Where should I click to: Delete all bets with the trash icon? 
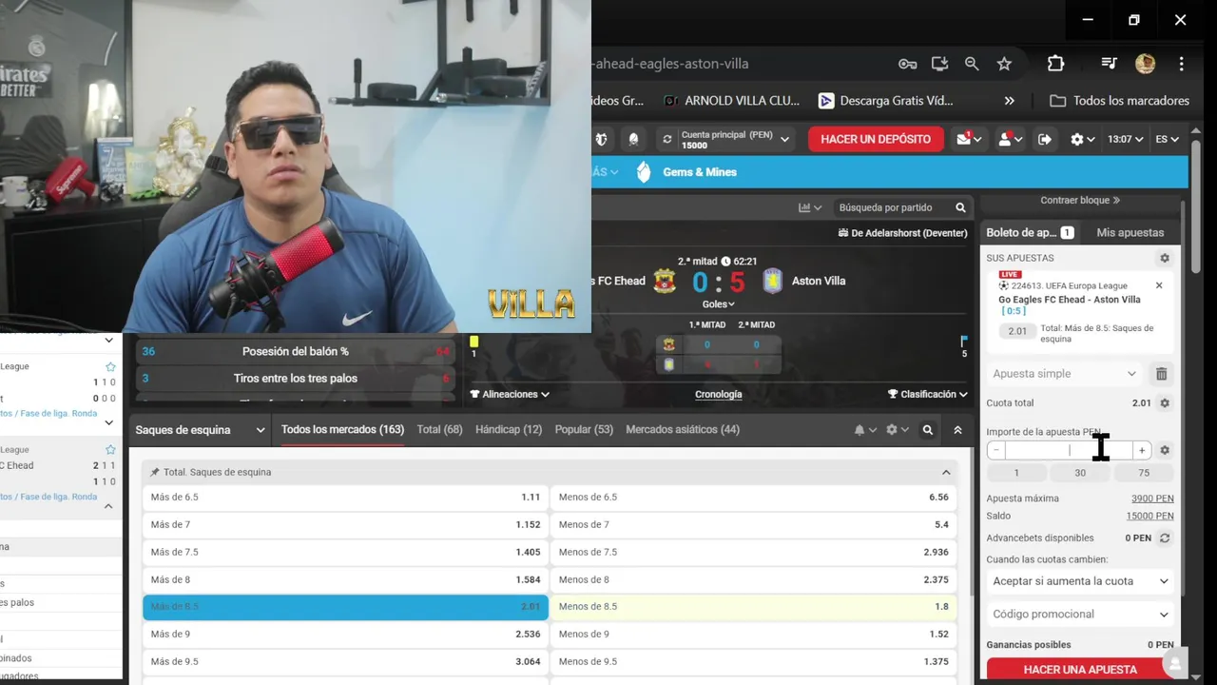1161,374
